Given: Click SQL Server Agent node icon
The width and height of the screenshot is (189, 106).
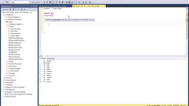Looking at the screenshot, I should pos(5,94).
